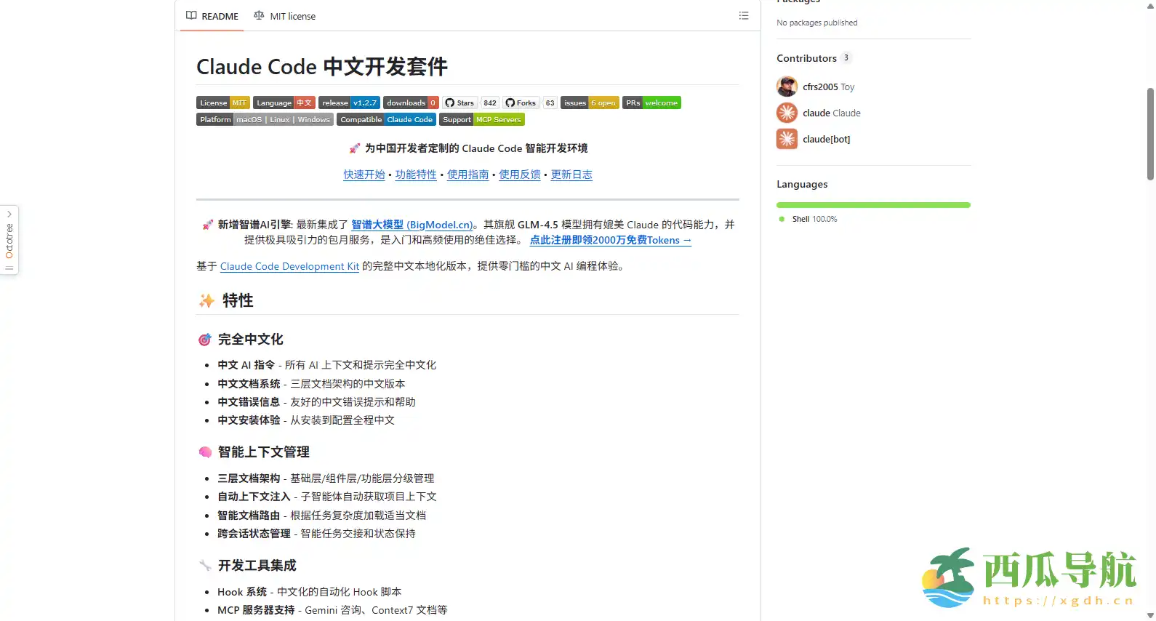Switch to the MIT license tab

point(284,16)
